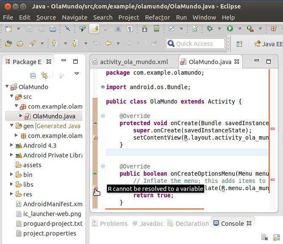Viewport: 283px width, 244px height.
Task: Click the New file wizard icon
Action: coord(8,28)
